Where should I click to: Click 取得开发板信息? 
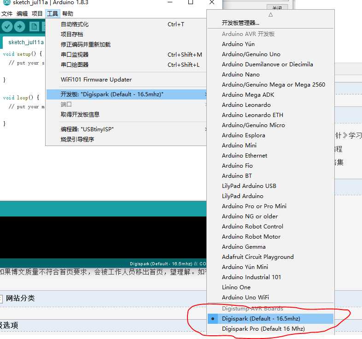point(126,115)
